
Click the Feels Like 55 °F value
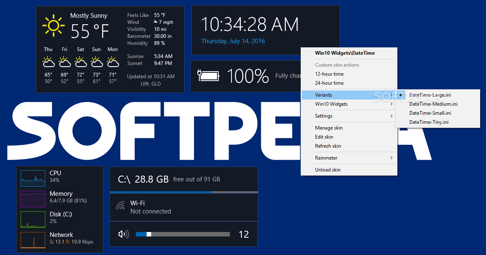point(160,15)
